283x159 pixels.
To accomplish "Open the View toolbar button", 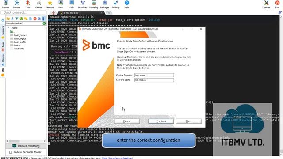I will [61, 4].
